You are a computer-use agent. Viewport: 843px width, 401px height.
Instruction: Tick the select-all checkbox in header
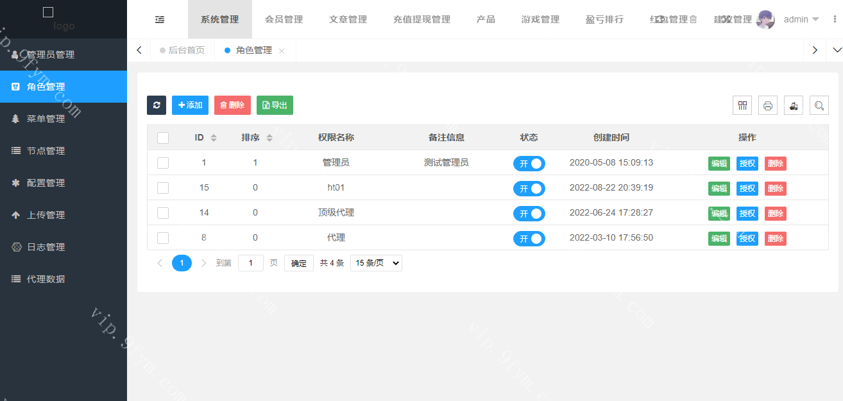(x=163, y=138)
